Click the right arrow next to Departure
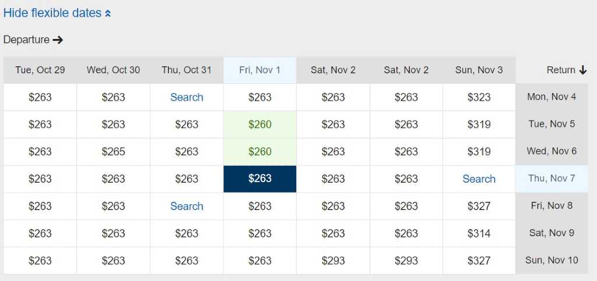Image resolution: width=597 pixels, height=281 pixels. pos(57,40)
